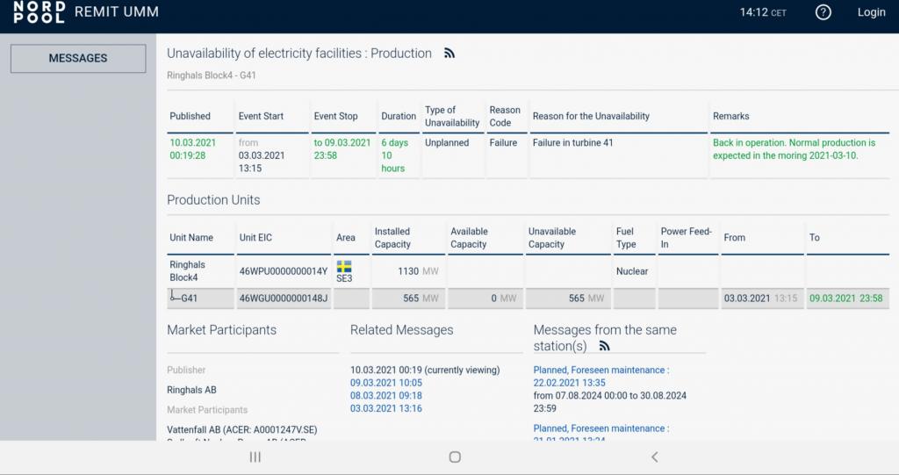This screenshot has height=475, width=899.
Task: Click the Login link
Action: (871, 12)
